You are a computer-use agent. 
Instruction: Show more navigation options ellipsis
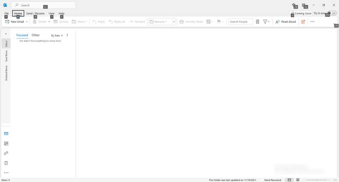[6, 173]
